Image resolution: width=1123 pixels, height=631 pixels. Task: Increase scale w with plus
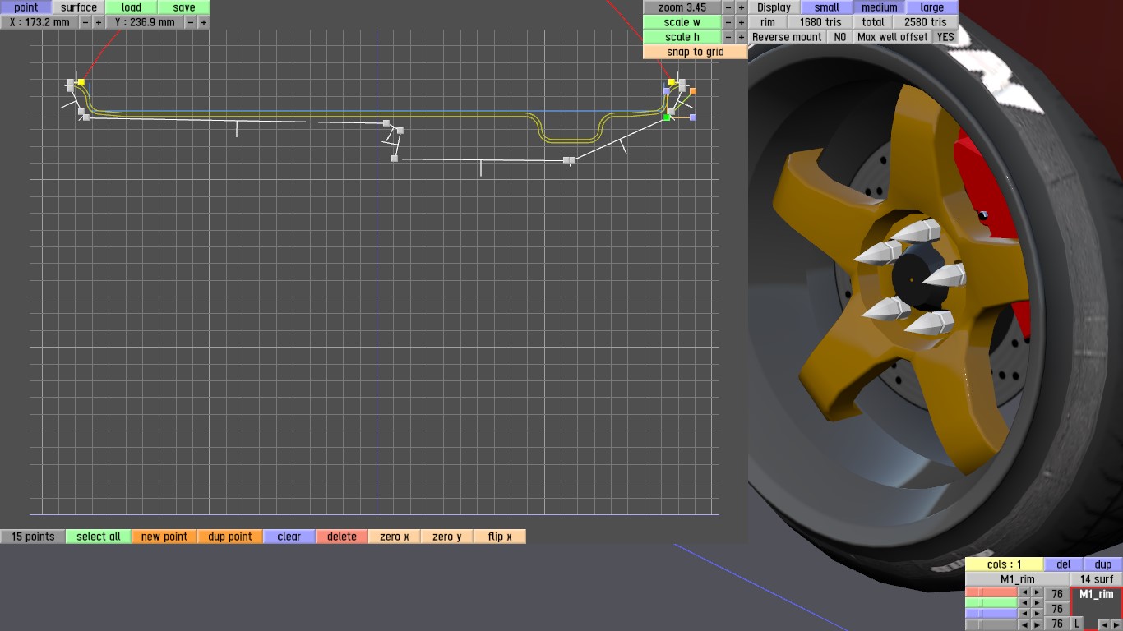(742, 22)
